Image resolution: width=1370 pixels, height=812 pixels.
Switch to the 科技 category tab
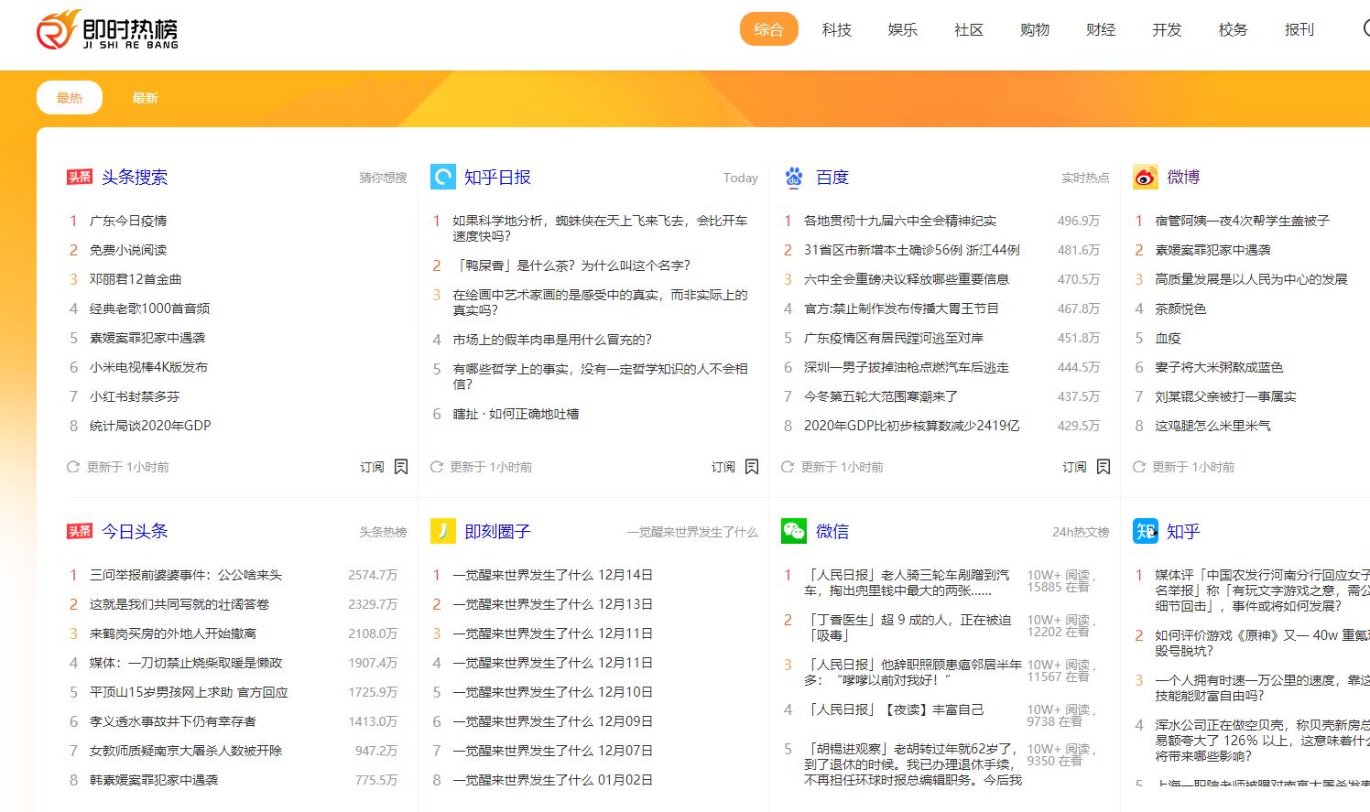click(x=836, y=29)
